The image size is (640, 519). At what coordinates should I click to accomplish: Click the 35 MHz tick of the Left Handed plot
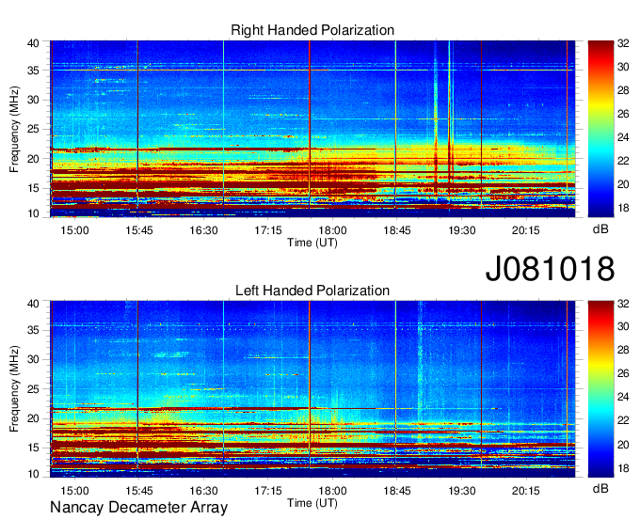click(33, 330)
